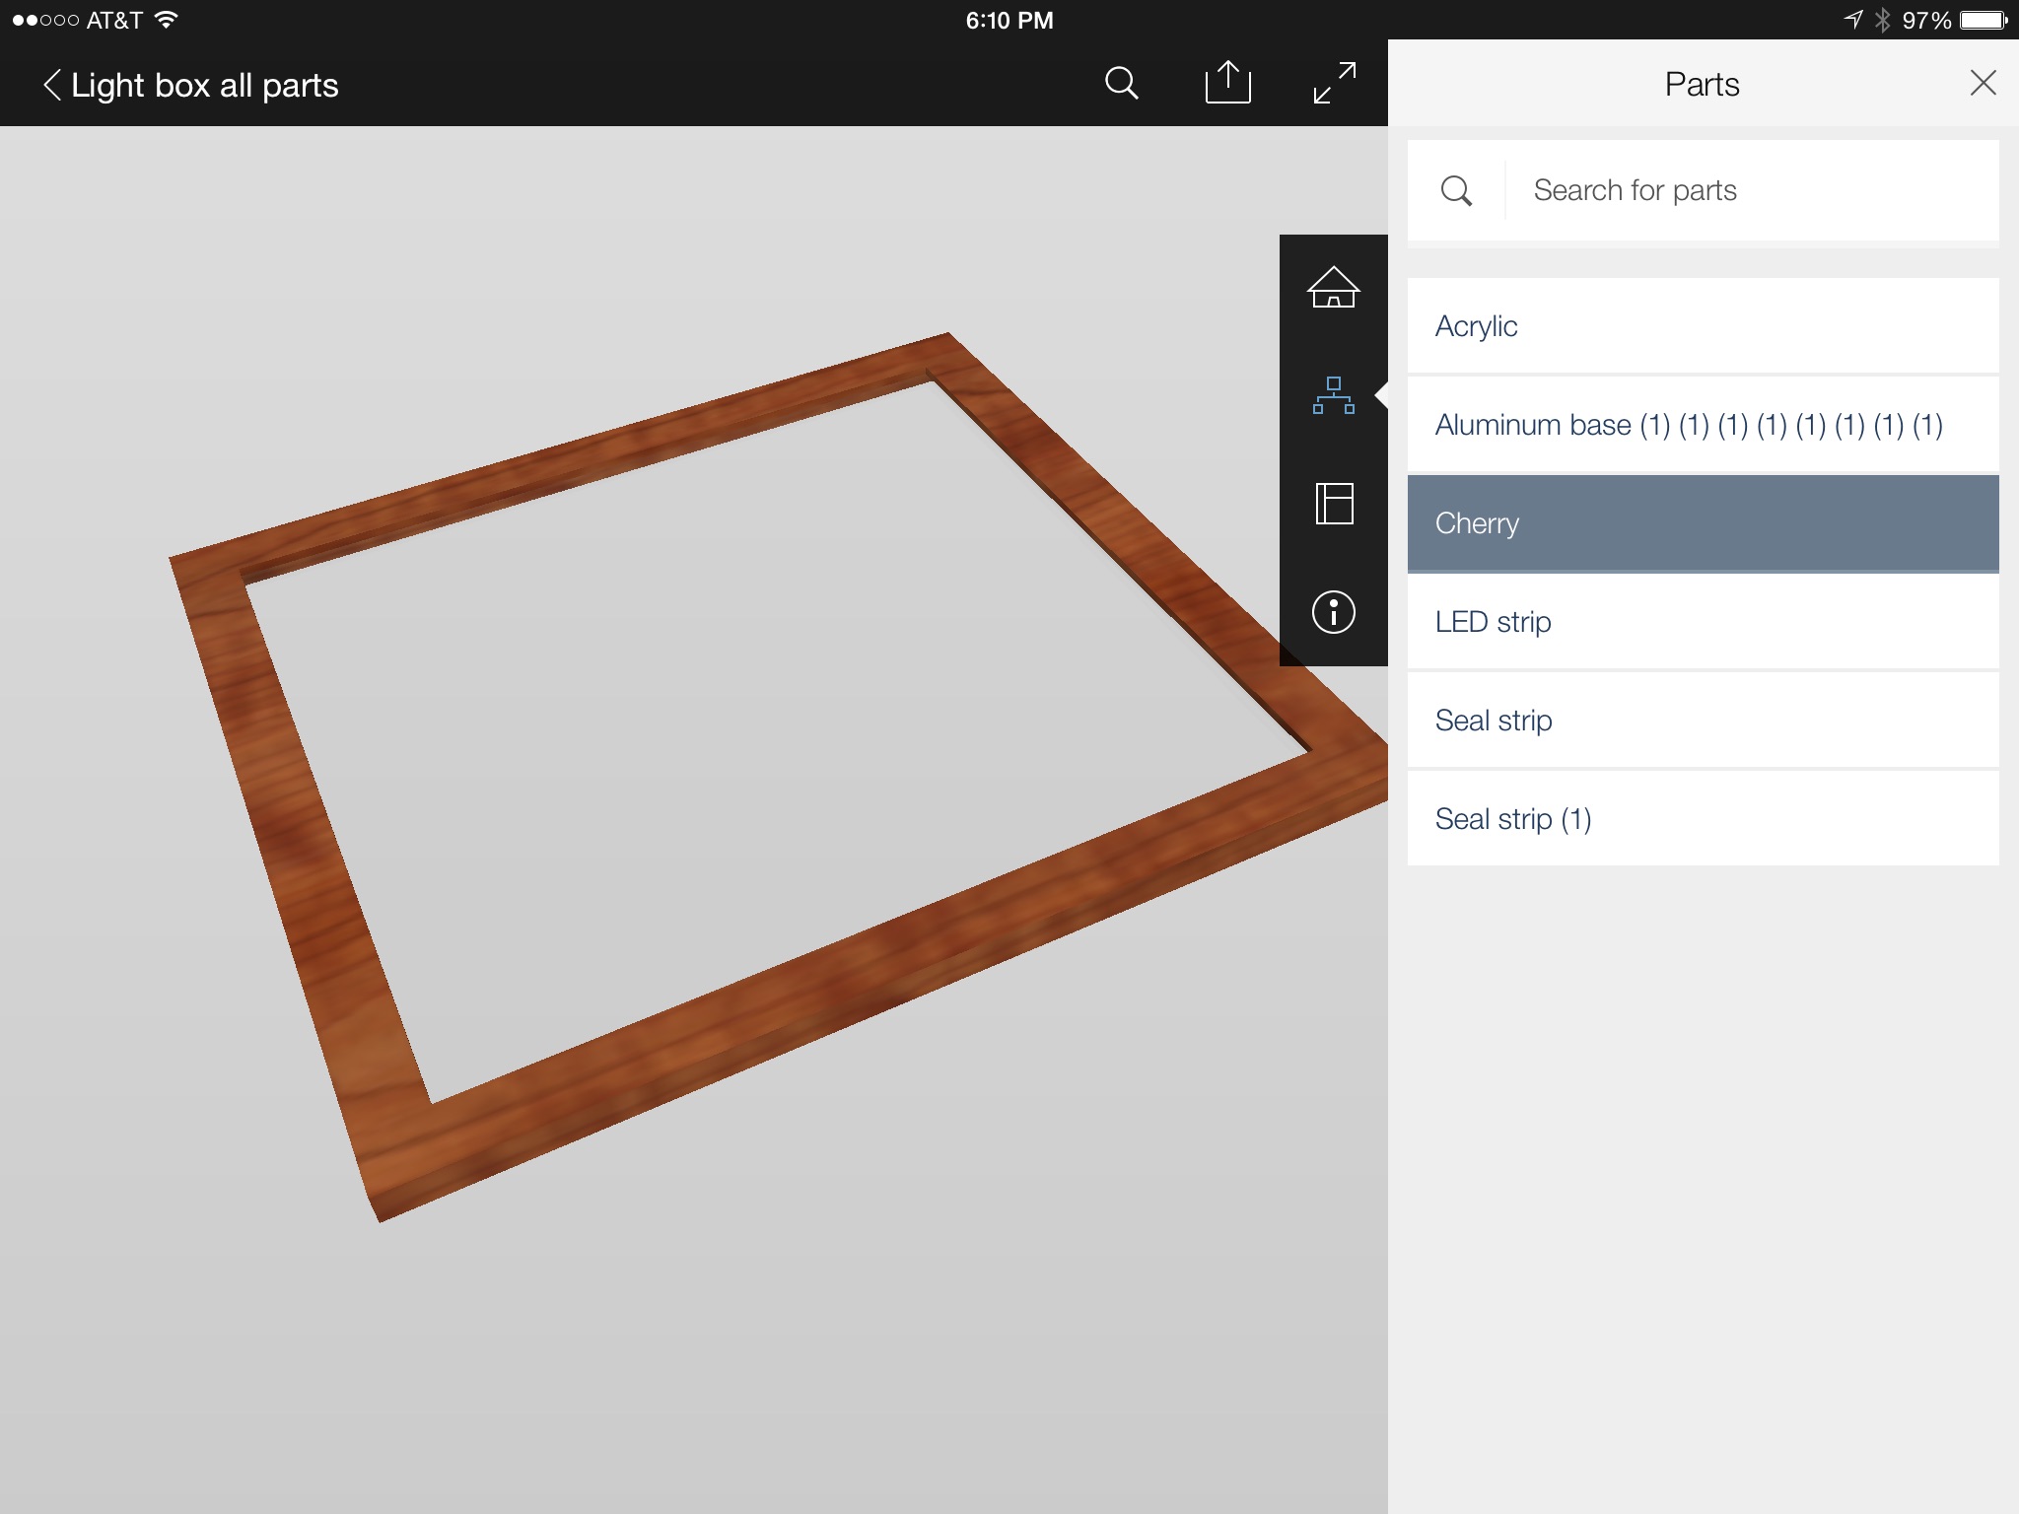Select the LED strip part
Image resolution: width=2019 pixels, height=1514 pixels.
[x=1703, y=622]
